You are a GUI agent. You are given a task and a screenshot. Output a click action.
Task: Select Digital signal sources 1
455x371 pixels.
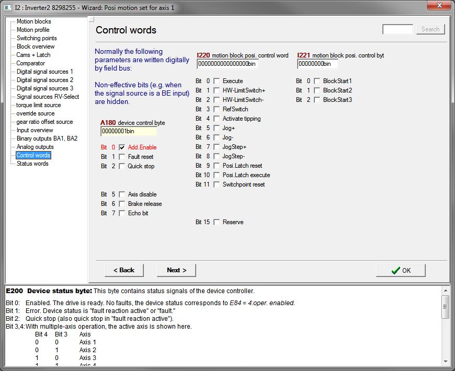pyautogui.click(x=44, y=72)
